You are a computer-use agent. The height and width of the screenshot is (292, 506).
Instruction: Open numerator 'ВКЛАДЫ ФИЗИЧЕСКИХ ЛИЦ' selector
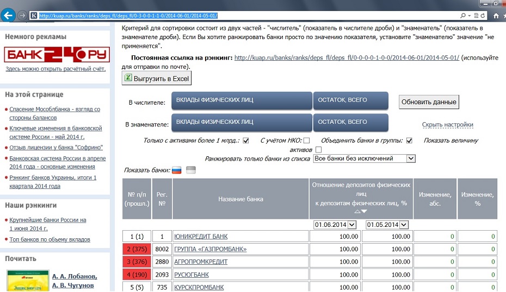click(241, 101)
